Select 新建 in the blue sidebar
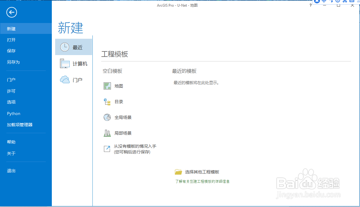 pyautogui.click(x=26, y=29)
